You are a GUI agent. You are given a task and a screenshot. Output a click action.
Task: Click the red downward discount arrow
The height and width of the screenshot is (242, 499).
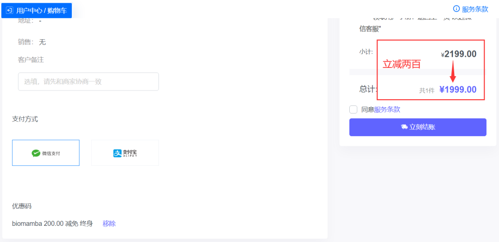click(x=454, y=71)
